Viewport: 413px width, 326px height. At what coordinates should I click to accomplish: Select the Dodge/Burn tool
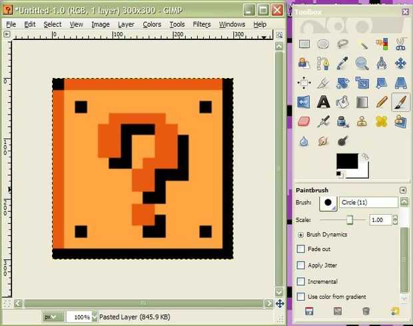point(342,141)
